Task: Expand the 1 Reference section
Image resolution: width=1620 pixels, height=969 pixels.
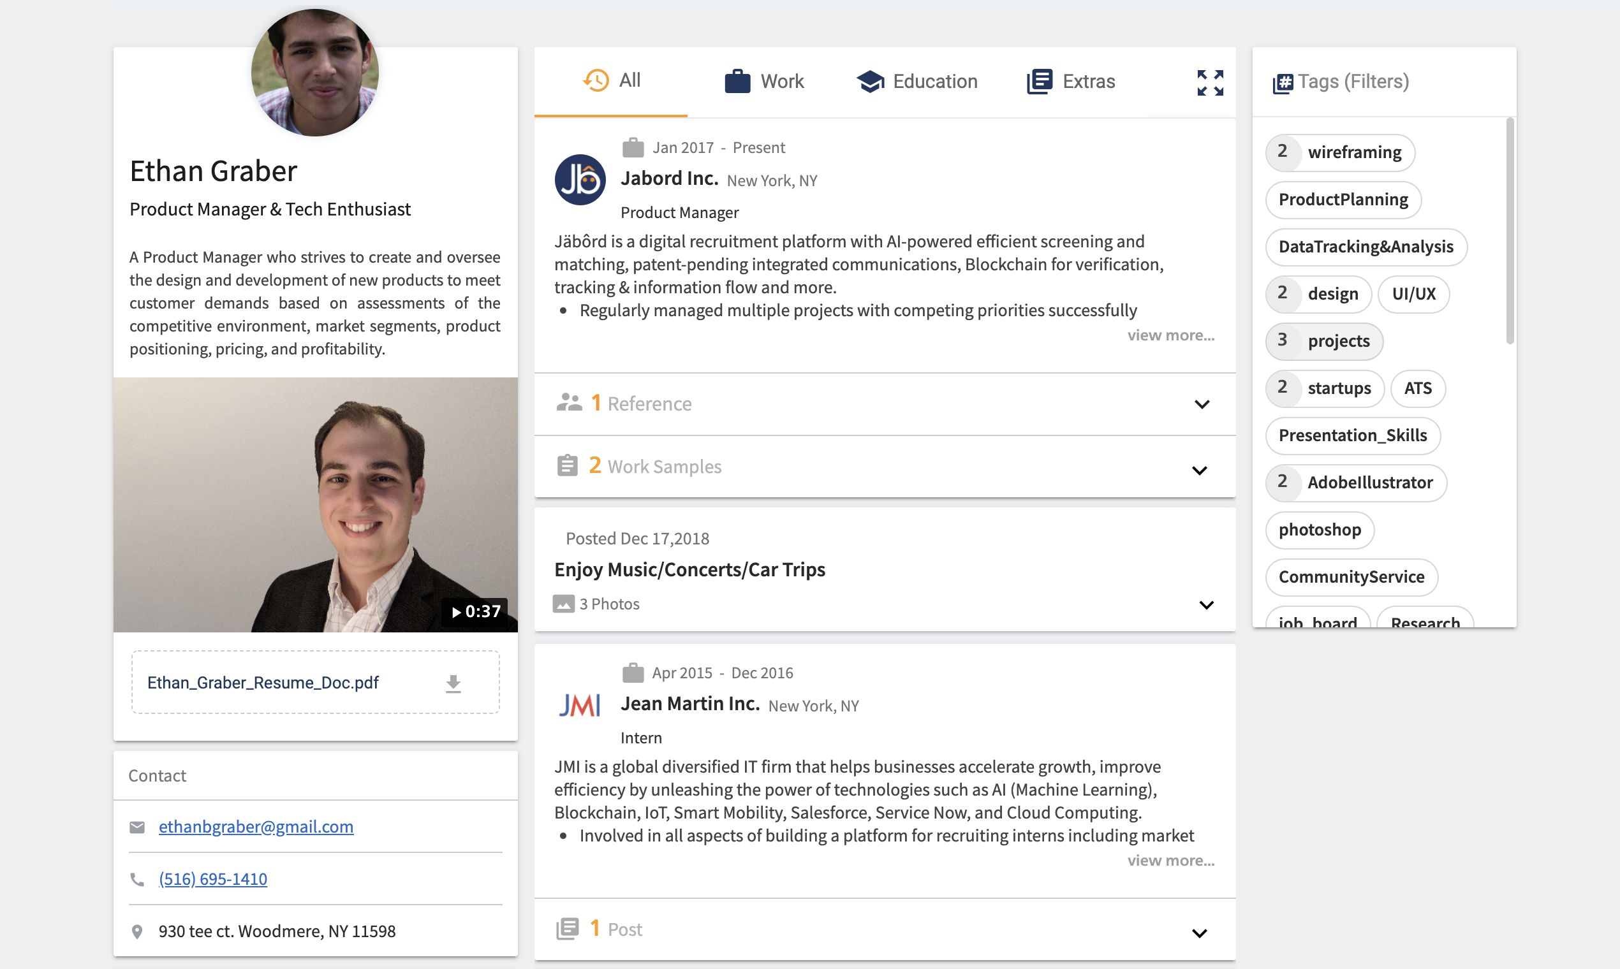Action: 1201,404
